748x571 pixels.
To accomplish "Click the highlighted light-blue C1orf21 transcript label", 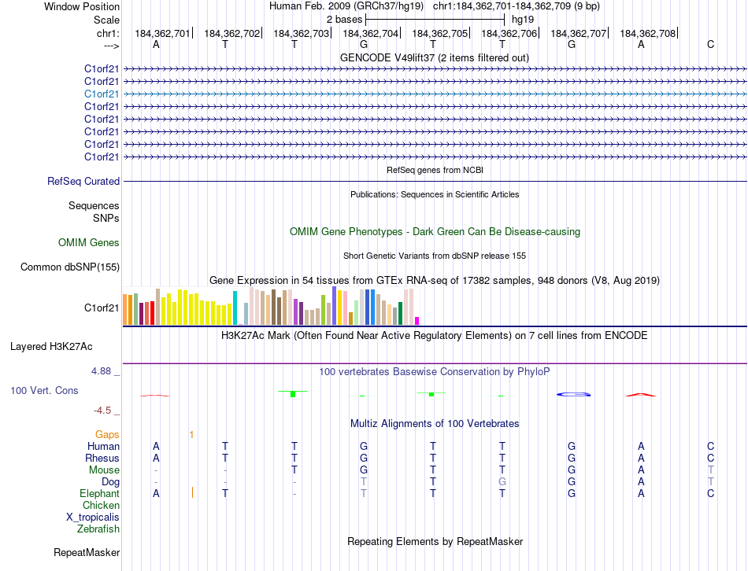I will coord(102,94).
